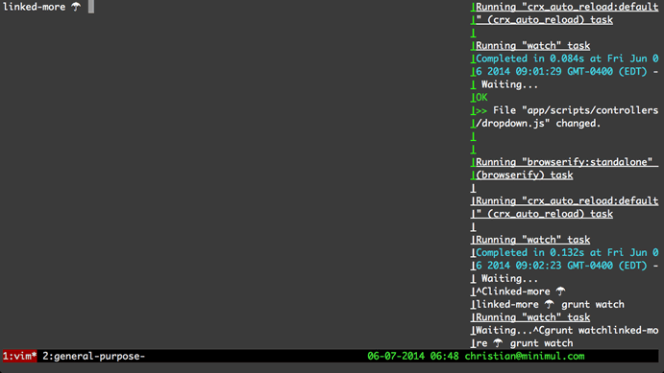Viewport: 664px width, 373px height.
Task: Click the umbrella icon before grunt watch
Action: (x=550, y=304)
